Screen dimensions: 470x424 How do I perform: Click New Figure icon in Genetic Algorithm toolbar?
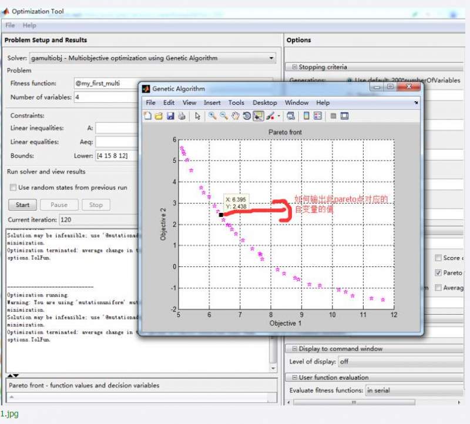coord(147,116)
